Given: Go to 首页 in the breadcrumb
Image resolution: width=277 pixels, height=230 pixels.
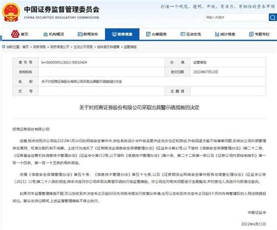Looking at the screenshot, I should pyautogui.click(x=25, y=47).
